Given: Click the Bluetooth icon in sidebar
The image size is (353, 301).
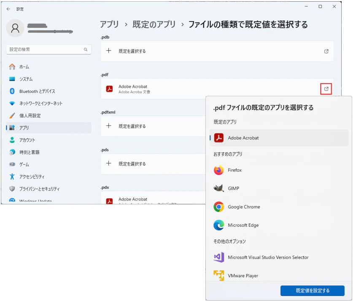Looking at the screenshot, I should 12,91.
